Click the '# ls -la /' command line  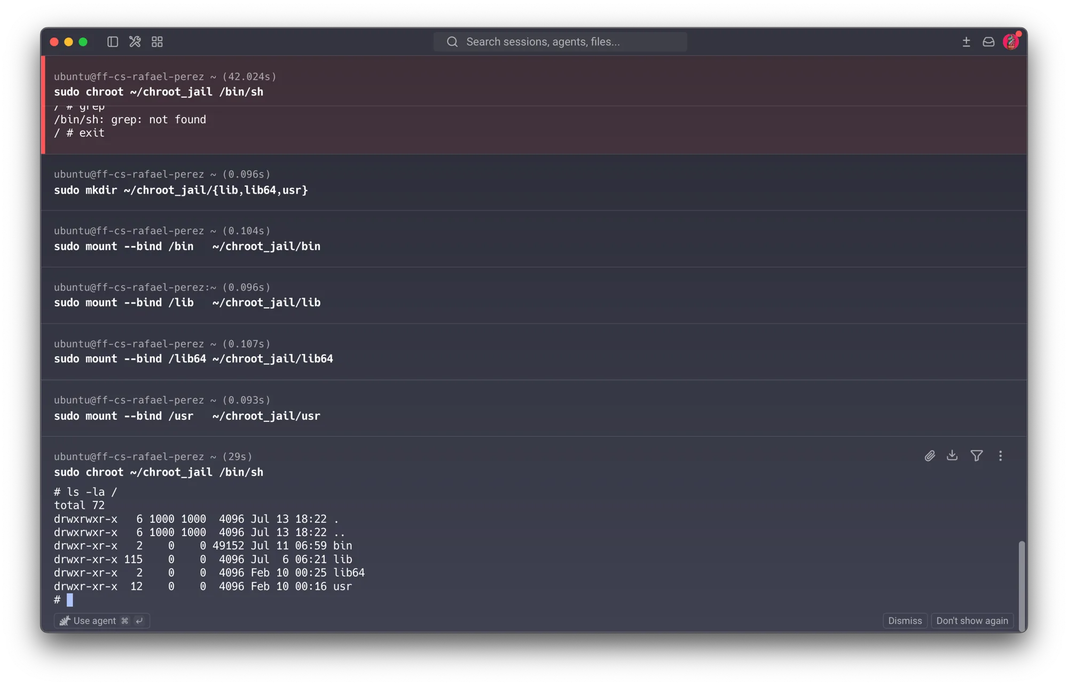(85, 492)
